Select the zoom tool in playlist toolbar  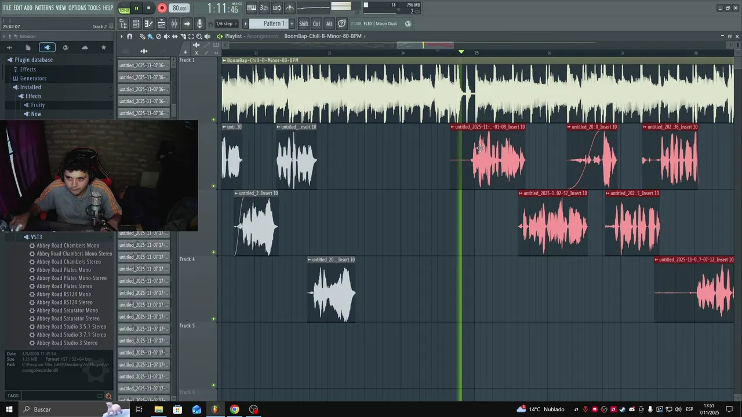pyautogui.click(x=199, y=36)
